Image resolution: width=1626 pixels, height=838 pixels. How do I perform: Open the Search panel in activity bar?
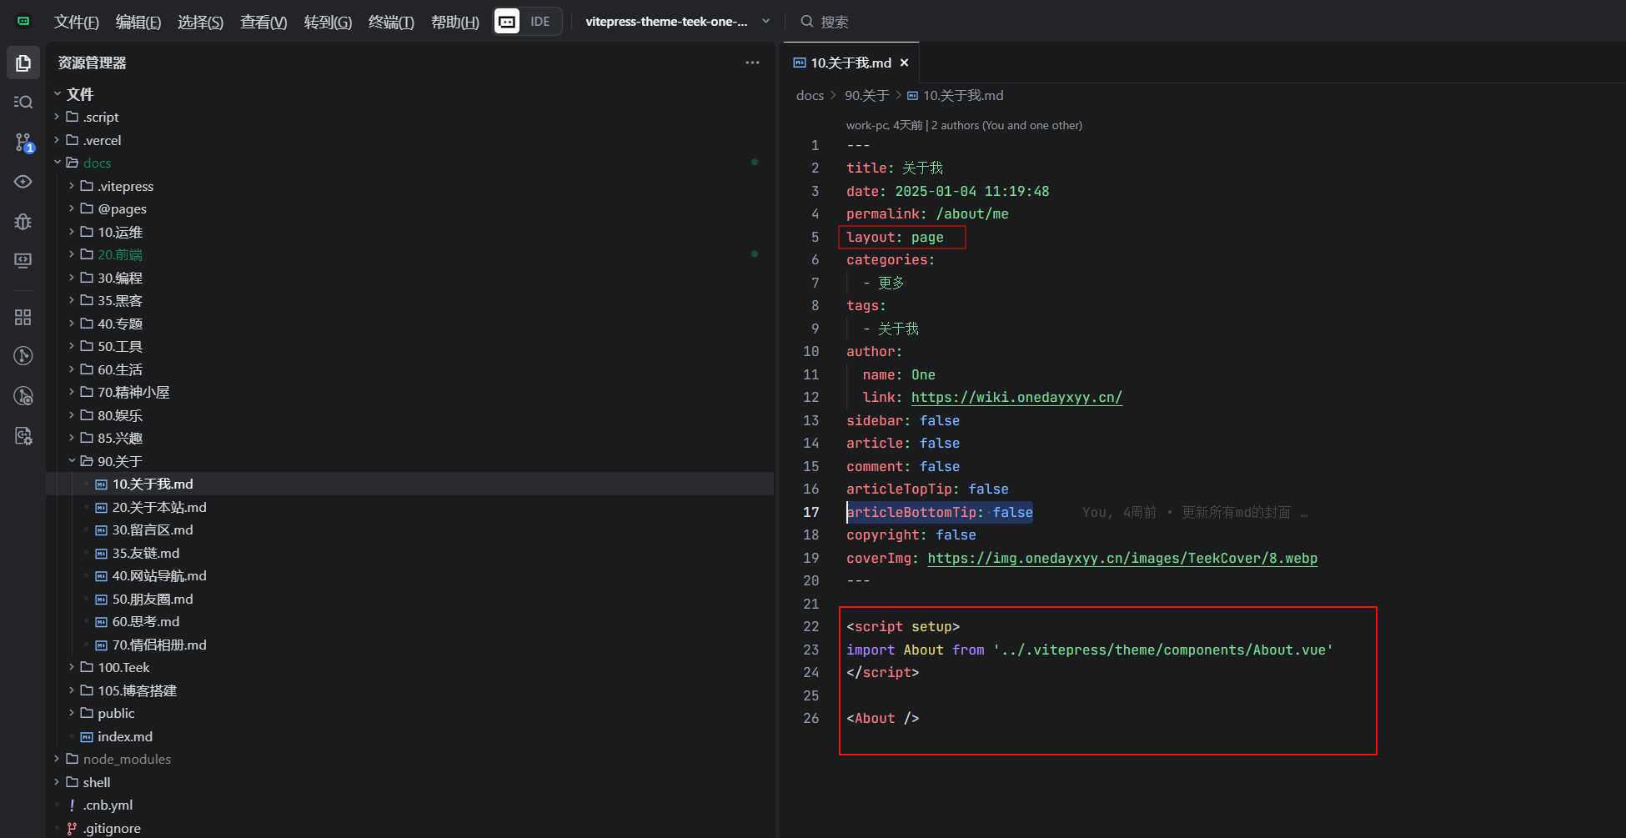[23, 102]
